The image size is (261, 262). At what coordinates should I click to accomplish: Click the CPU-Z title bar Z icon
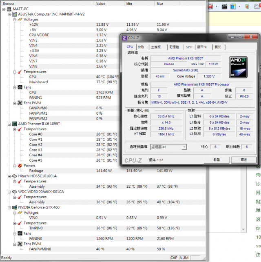click(124, 38)
